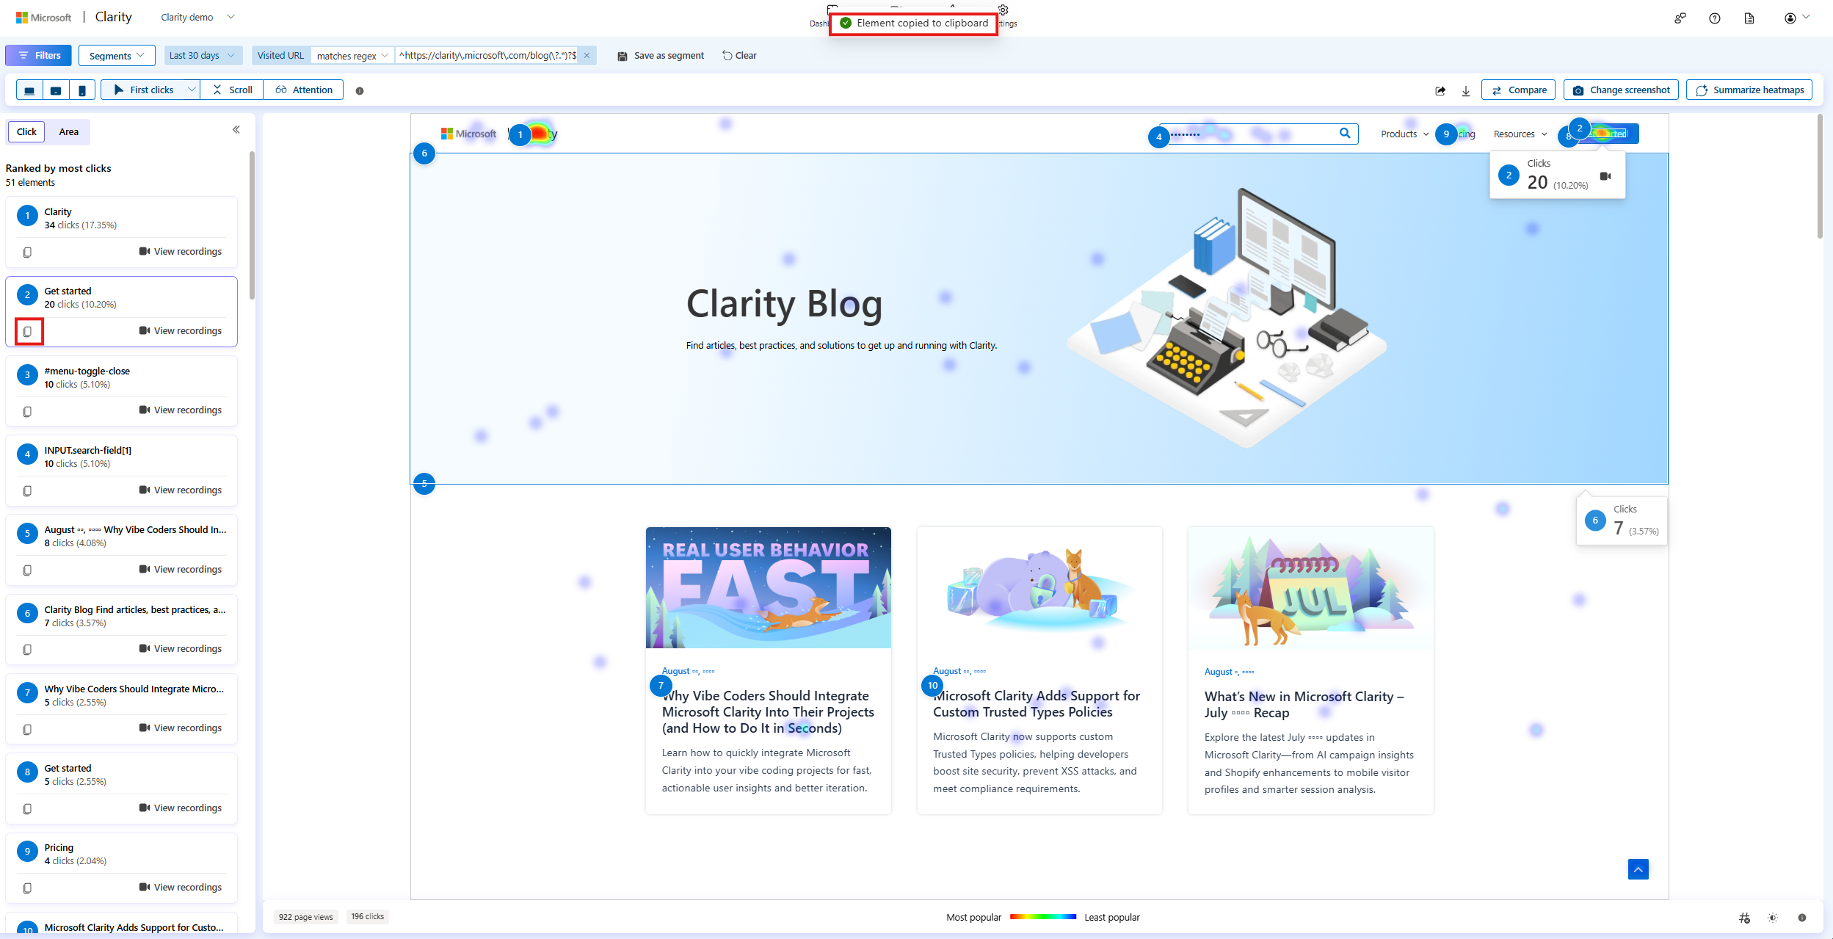This screenshot has height=939, width=1833.
Task: Switch to tablet device view
Action: (x=56, y=90)
